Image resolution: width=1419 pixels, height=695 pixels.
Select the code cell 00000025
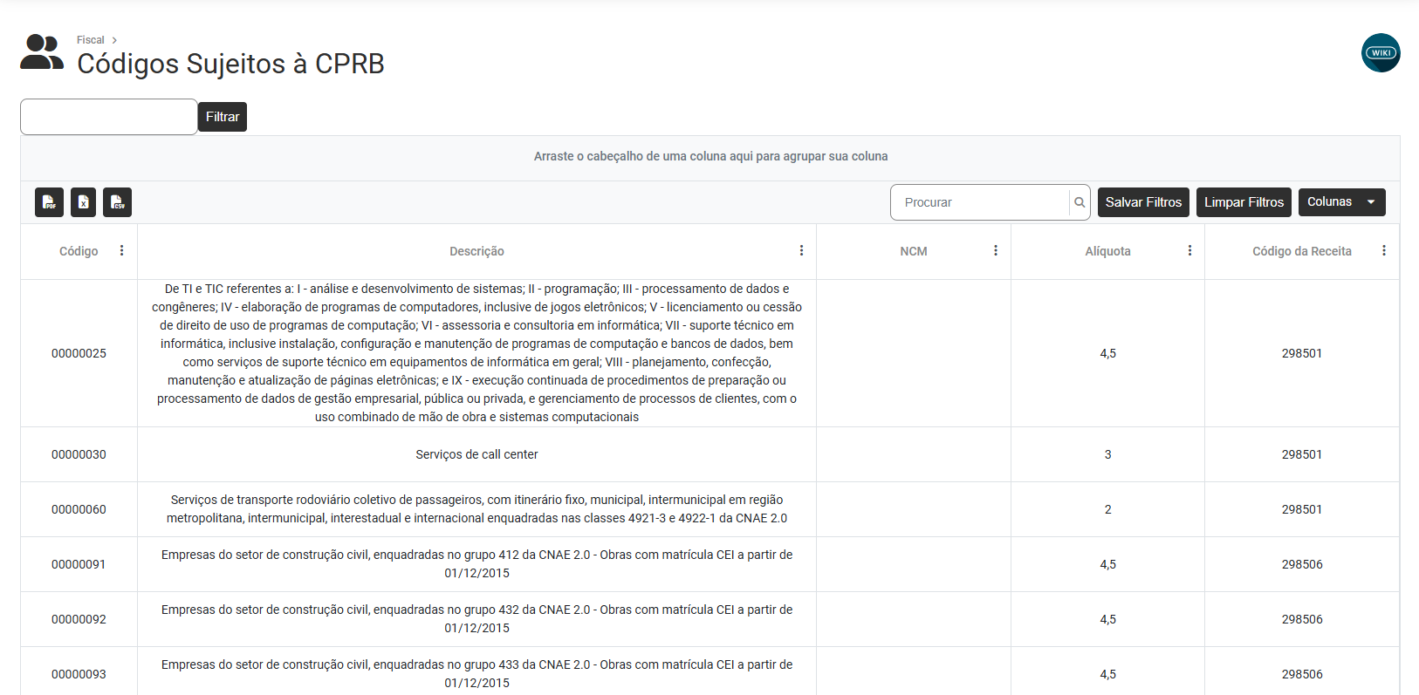coord(79,353)
